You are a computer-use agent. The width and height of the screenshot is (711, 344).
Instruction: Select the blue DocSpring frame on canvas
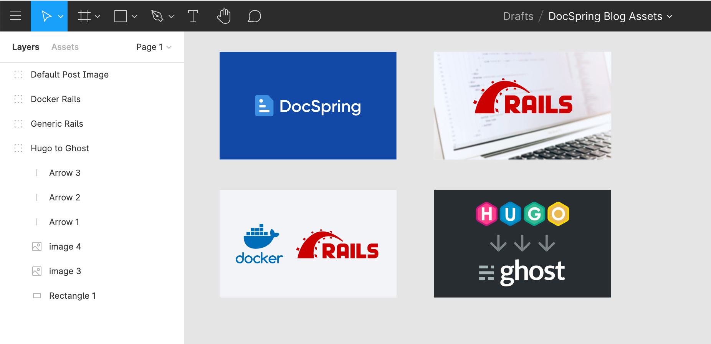[x=308, y=106]
